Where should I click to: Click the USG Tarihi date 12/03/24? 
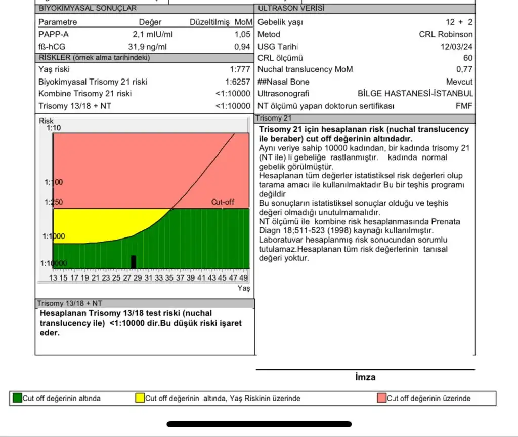[x=457, y=47]
